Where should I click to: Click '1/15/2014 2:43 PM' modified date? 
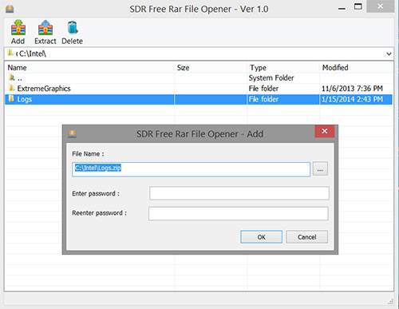[x=352, y=99]
